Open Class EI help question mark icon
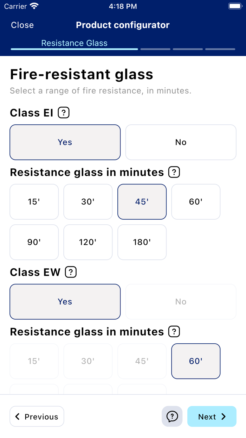 64,113
